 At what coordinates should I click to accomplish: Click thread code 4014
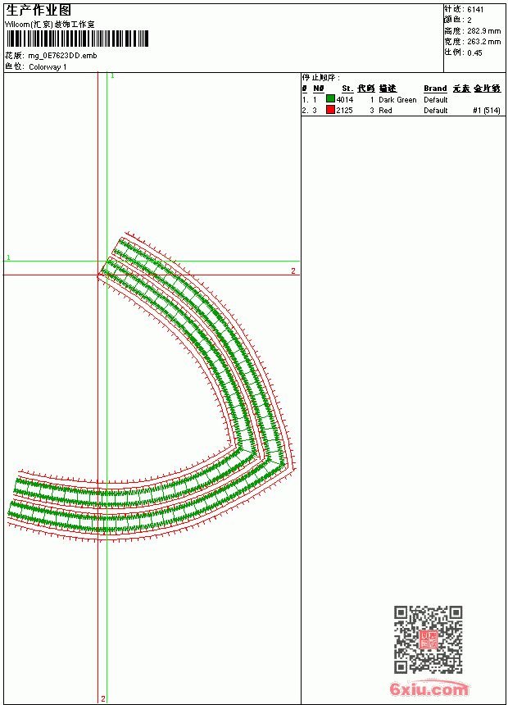click(x=345, y=99)
